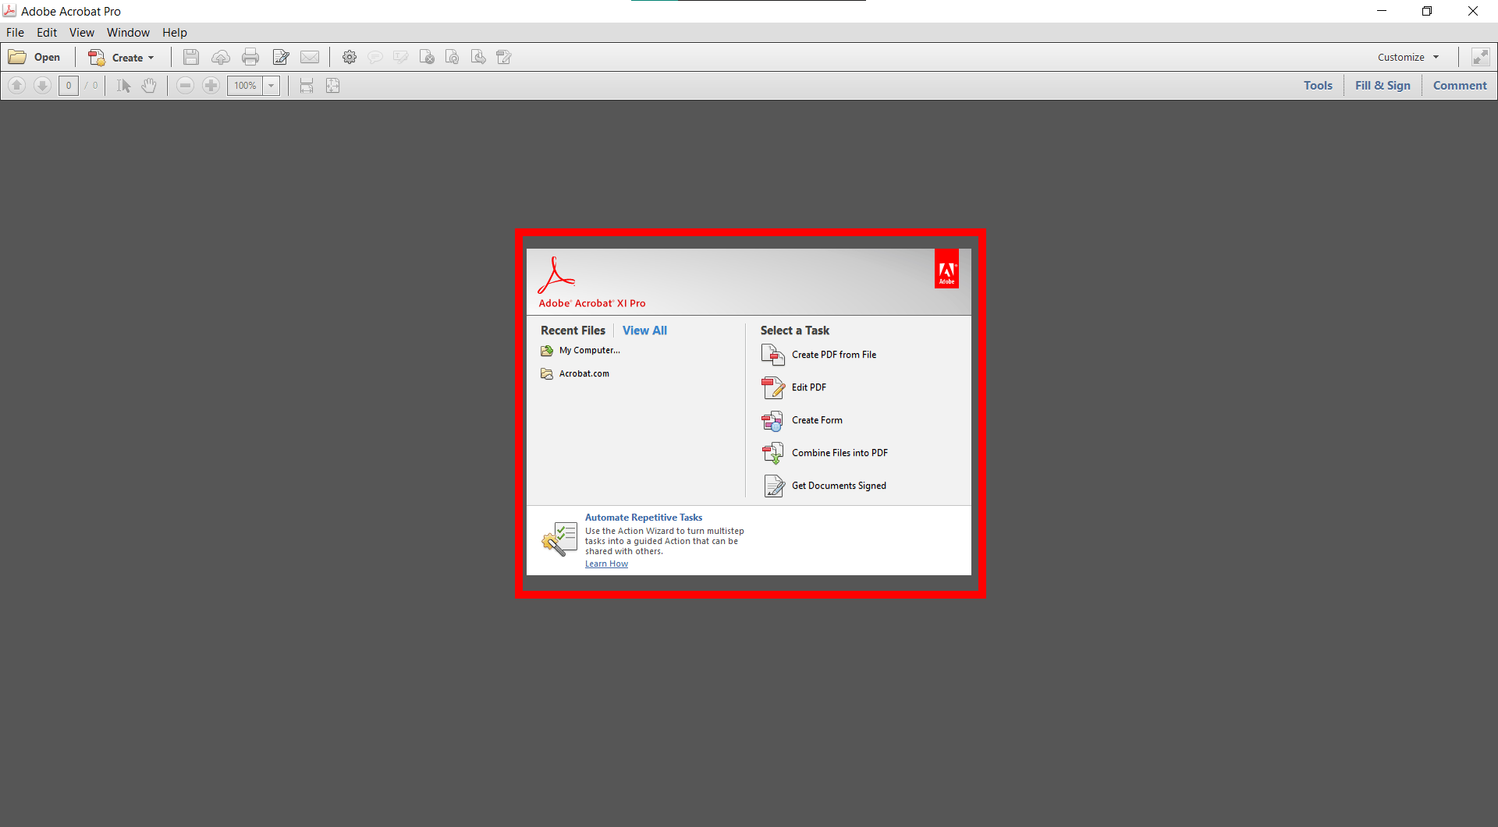The image size is (1498, 827).
Task: Switch to the Fill & Sign panel
Action: click(1382, 86)
